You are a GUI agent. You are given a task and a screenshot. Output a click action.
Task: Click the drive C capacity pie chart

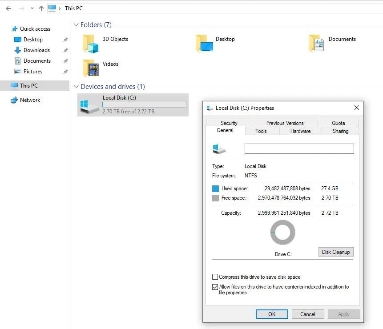coord(283,232)
